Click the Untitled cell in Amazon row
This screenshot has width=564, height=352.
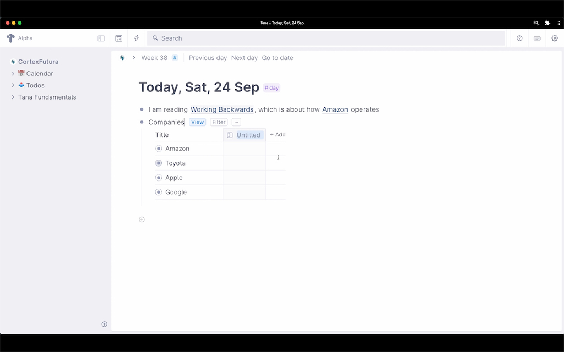point(244,148)
